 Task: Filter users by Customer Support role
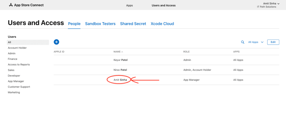(19, 87)
